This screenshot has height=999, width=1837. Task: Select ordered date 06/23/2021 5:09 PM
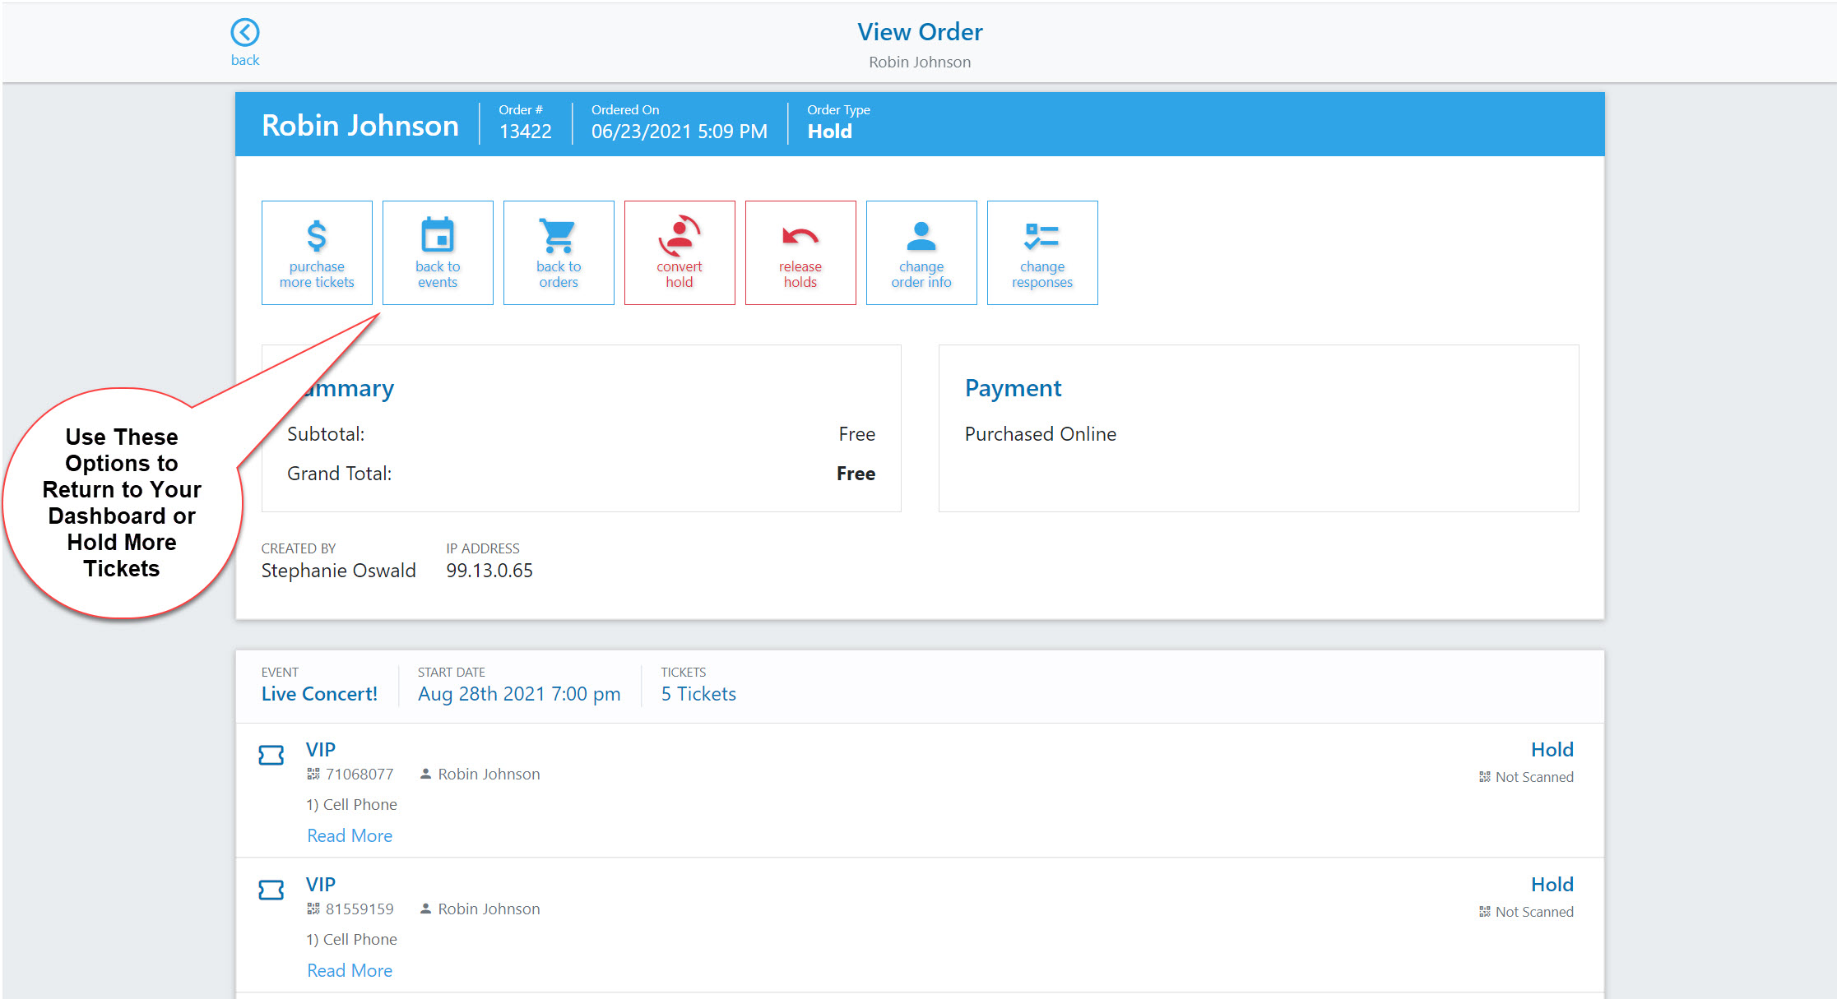click(680, 132)
